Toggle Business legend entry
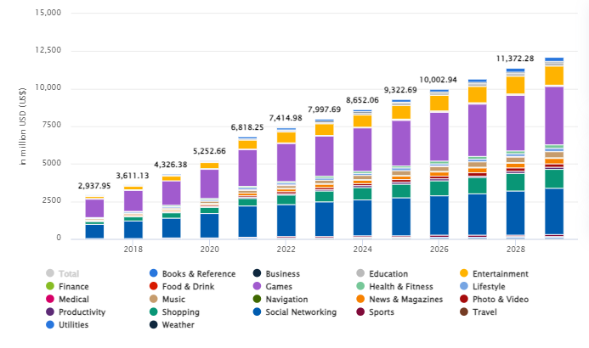This screenshot has height=348, width=589. (x=276, y=273)
